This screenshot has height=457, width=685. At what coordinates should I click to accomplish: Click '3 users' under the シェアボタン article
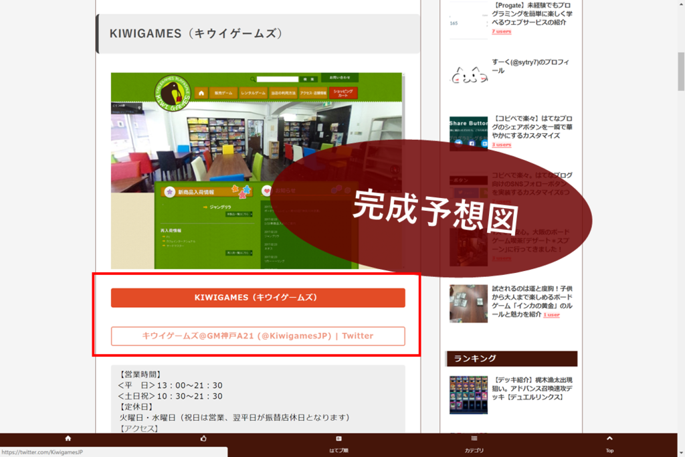point(501,145)
